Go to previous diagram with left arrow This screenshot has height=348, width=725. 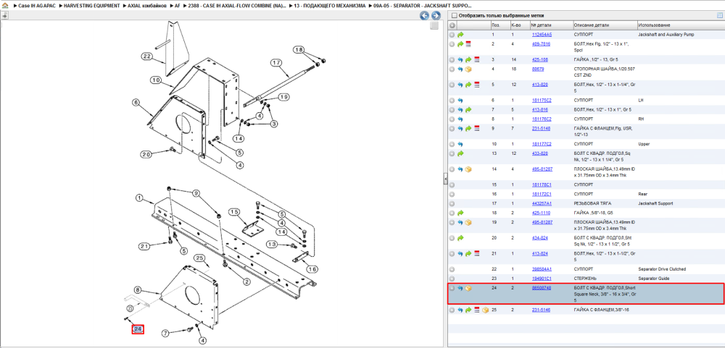click(x=424, y=16)
